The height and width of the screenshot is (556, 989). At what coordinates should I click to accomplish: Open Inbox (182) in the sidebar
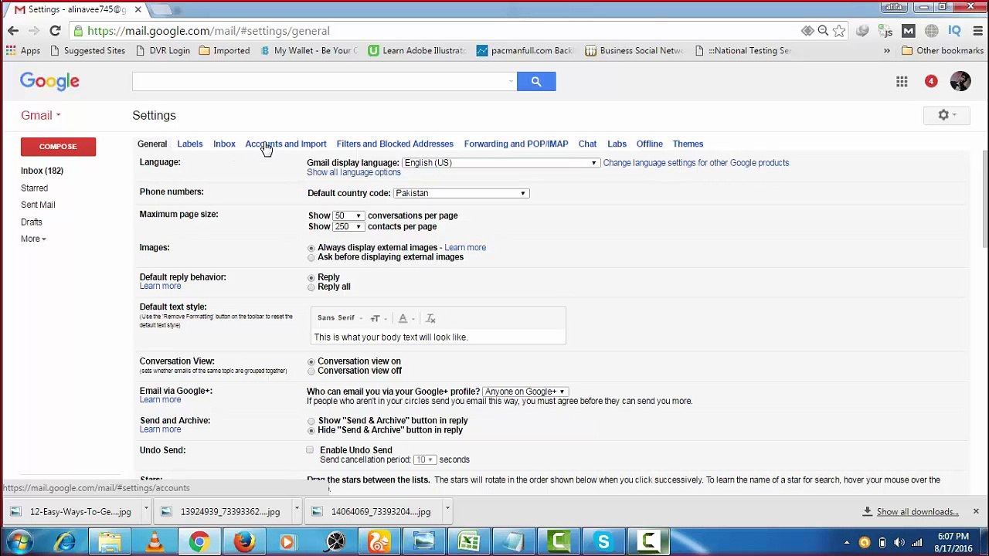42,171
